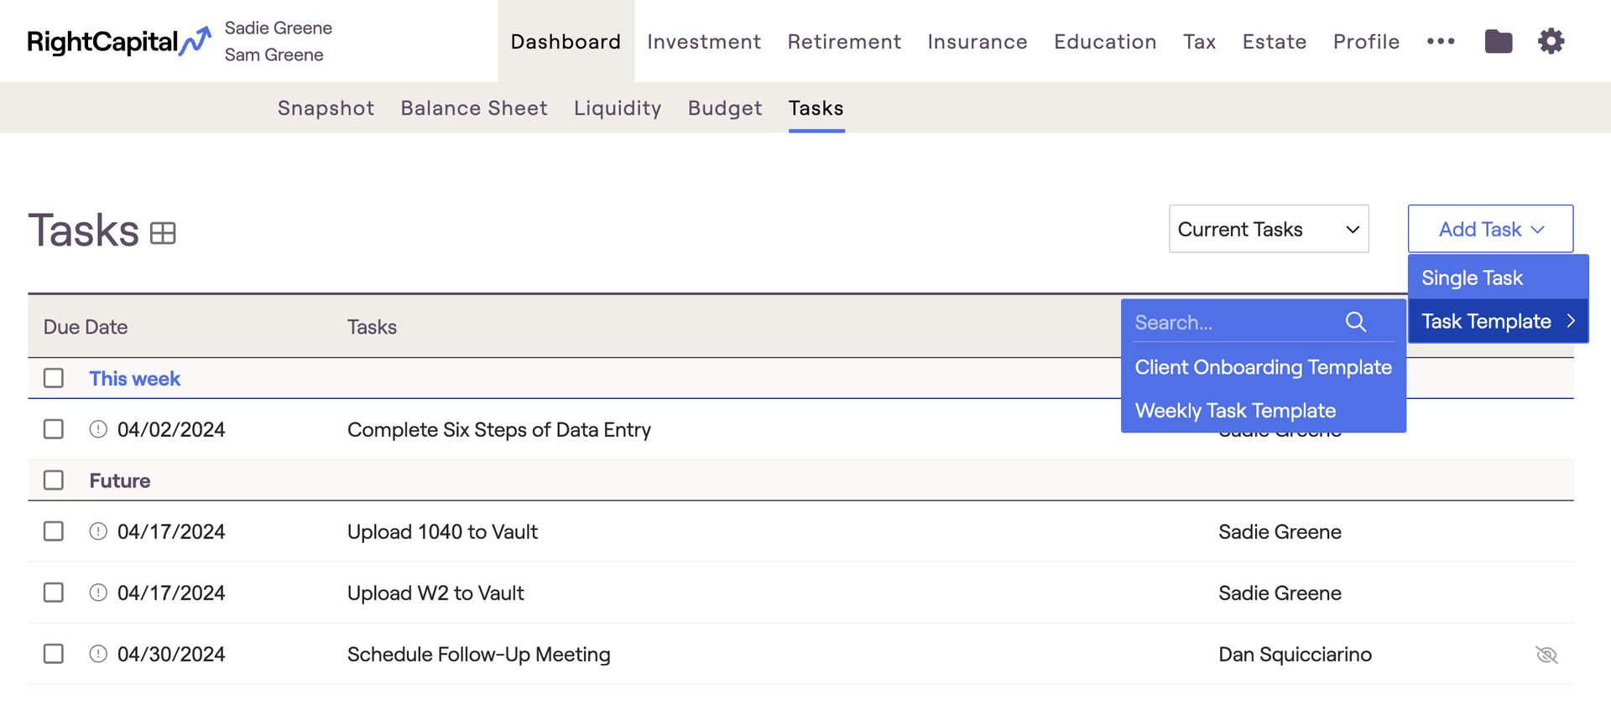The width and height of the screenshot is (1611, 710).
Task: Click the search magnifier icon in template menu
Action: [1355, 322]
